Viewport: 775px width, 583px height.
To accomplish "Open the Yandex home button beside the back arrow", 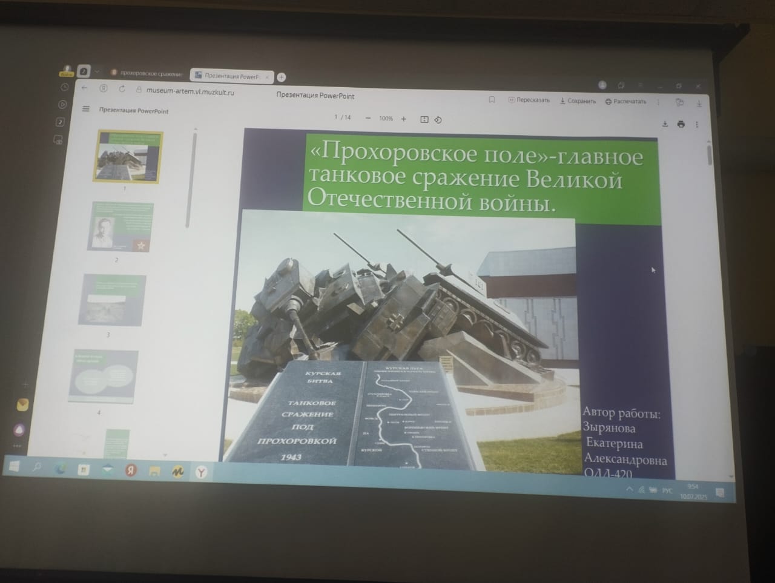I will coord(104,88).
